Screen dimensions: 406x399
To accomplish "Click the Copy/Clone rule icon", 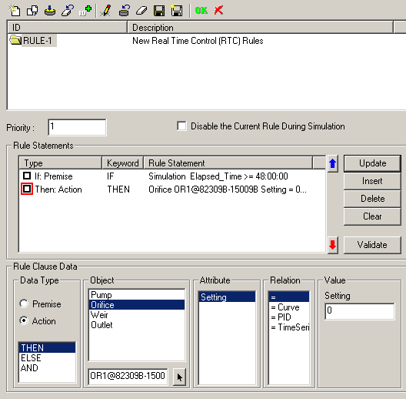I will tap(32, 11).
